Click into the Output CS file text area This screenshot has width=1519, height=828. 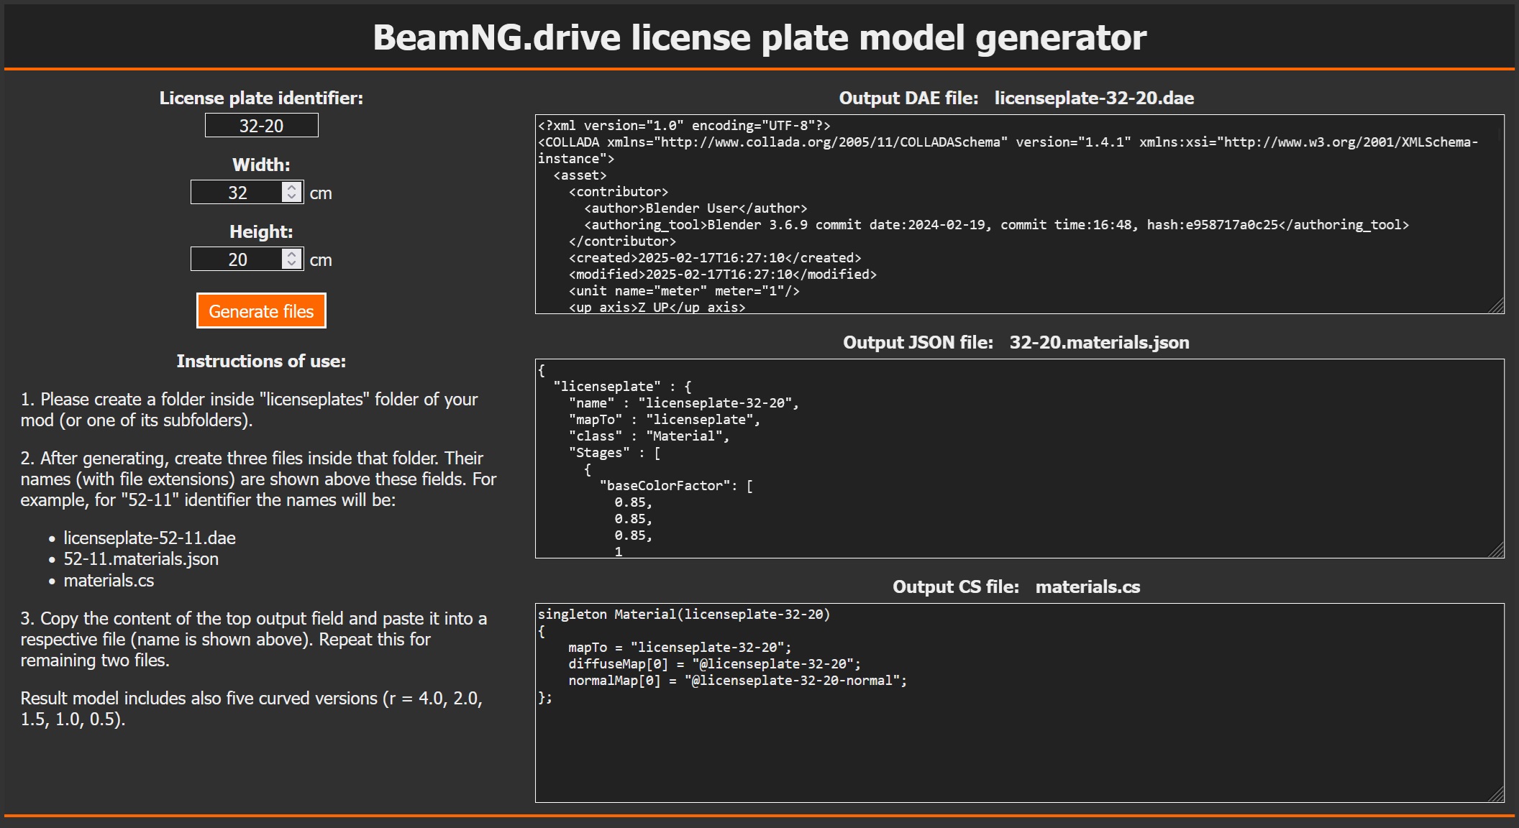(x=1007, y=740)
